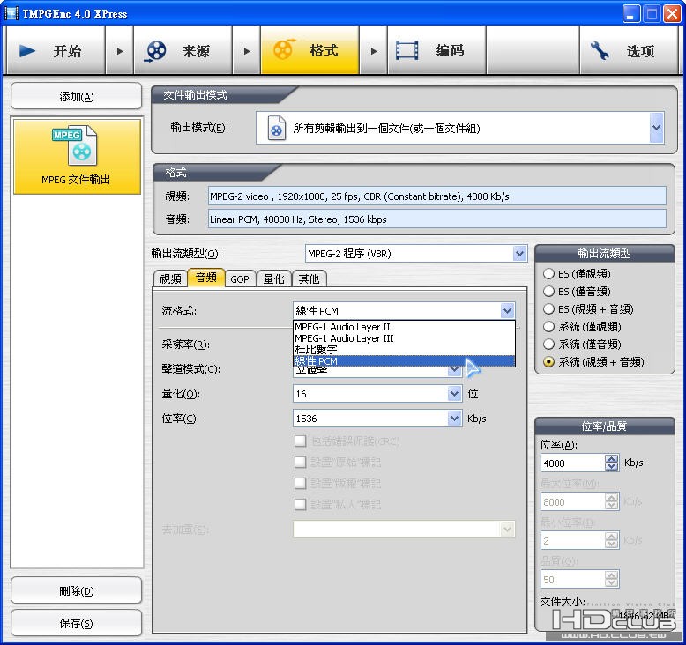Switch to the 其他 tab
This screenshot has height=645, width=686.
pos(309,278)
